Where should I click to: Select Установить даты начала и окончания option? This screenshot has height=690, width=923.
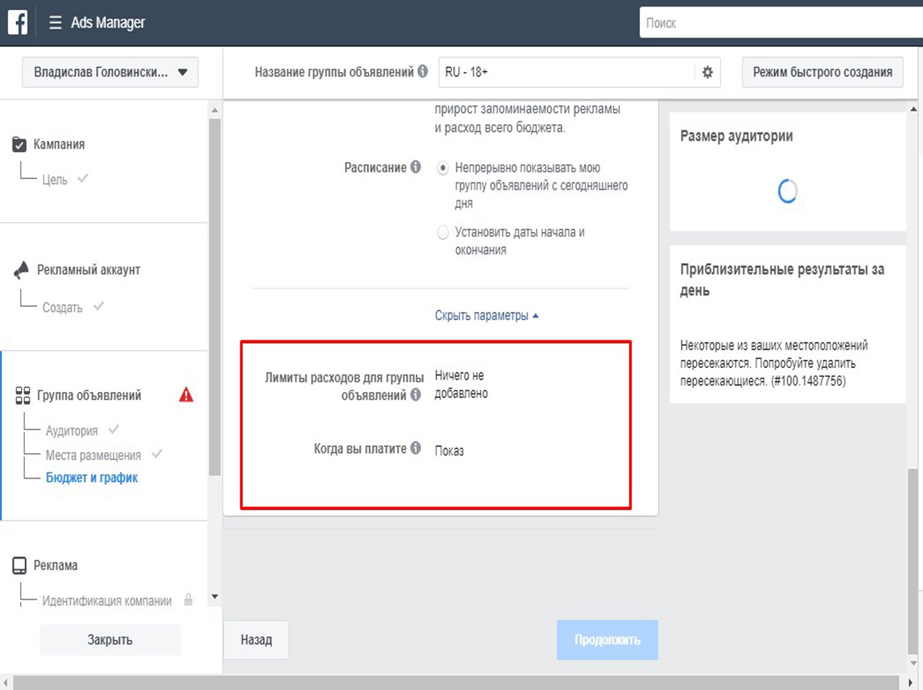coord(442,233)
